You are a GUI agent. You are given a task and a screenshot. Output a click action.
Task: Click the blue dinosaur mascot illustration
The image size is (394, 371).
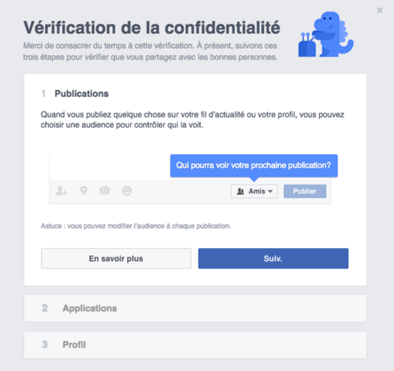point(326,34)
